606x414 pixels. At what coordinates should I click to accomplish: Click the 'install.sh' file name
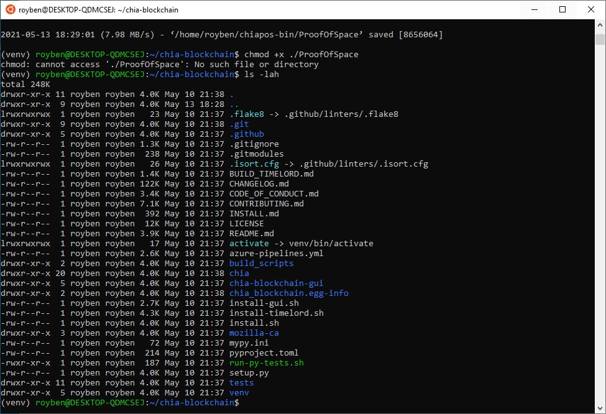click(x=254, y=323)
